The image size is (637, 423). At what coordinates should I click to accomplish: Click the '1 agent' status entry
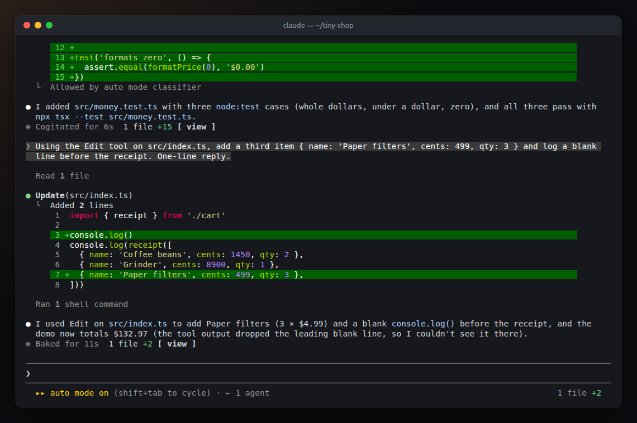(x=252, y=393)
